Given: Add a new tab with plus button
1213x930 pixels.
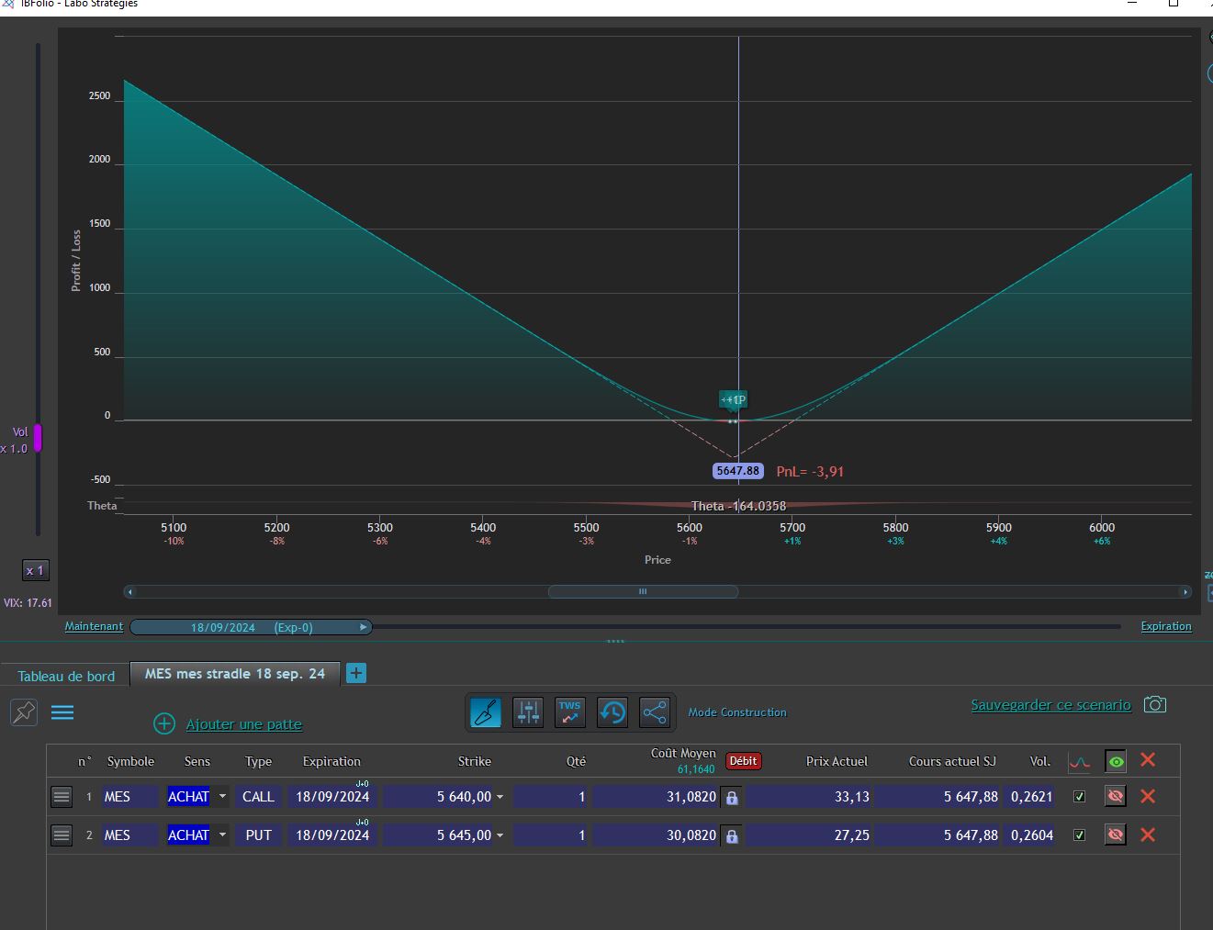Looking at the screenshot, I should point(356,673).
